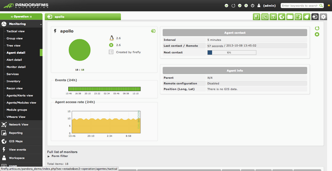Screen dimensions: 332x171
Task: Click the green status pie chart
Action: 80,50
